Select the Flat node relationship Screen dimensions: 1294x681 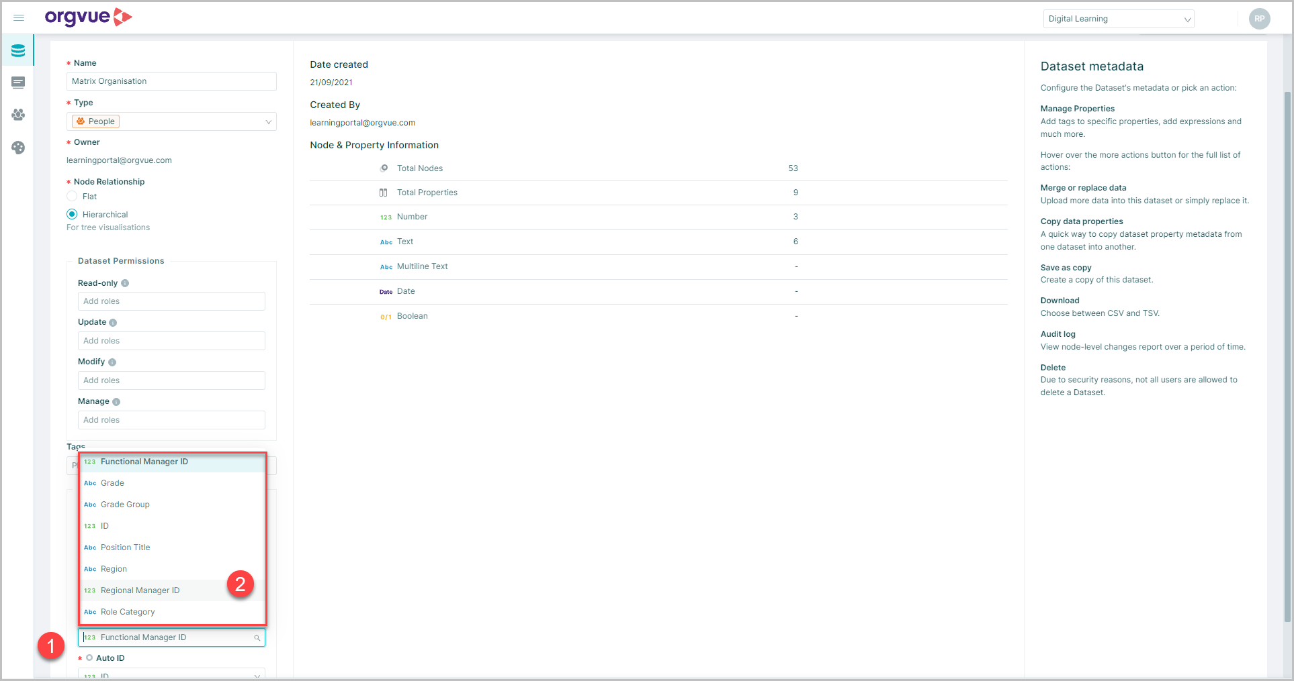[x=72, y=197]
